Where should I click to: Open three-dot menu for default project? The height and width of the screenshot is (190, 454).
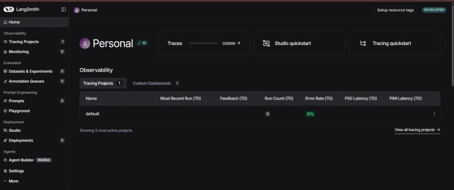coord(434,114)
